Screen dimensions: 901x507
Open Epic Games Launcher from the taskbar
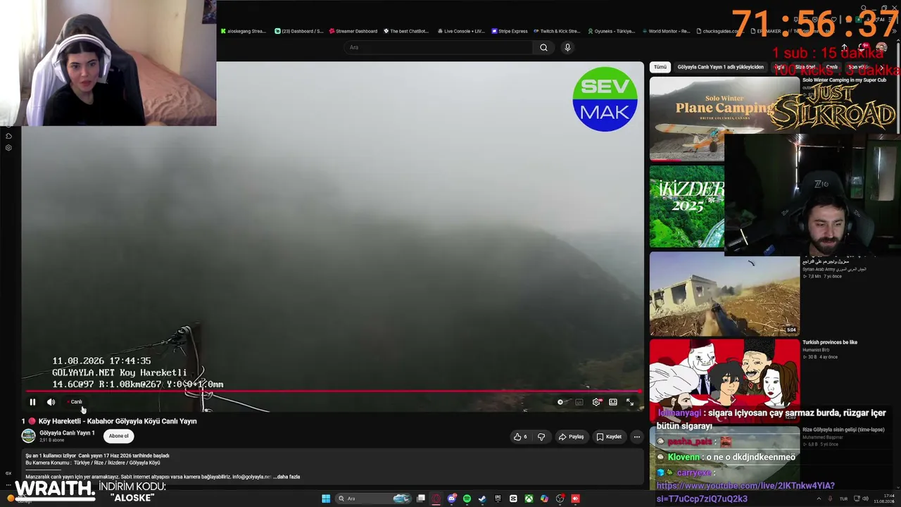498,499
